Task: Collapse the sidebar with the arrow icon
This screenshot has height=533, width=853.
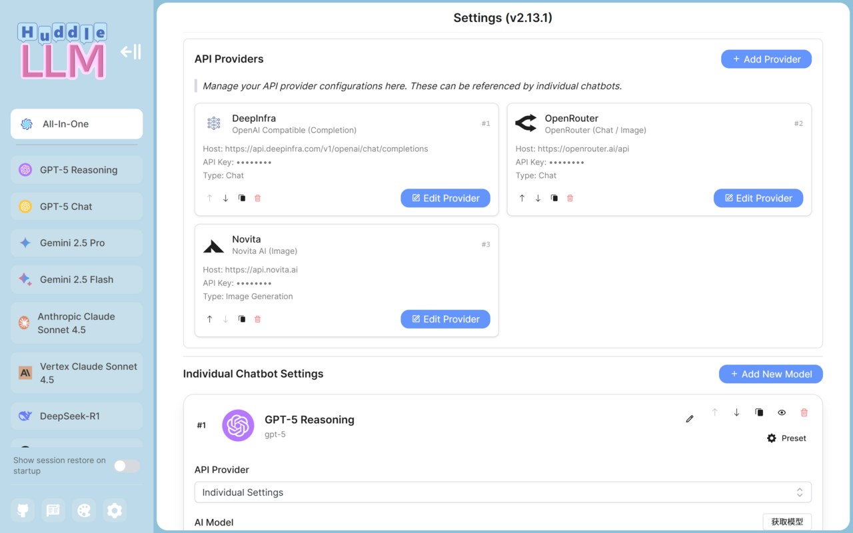Action: pyautogui.click(x=131, y=51)
